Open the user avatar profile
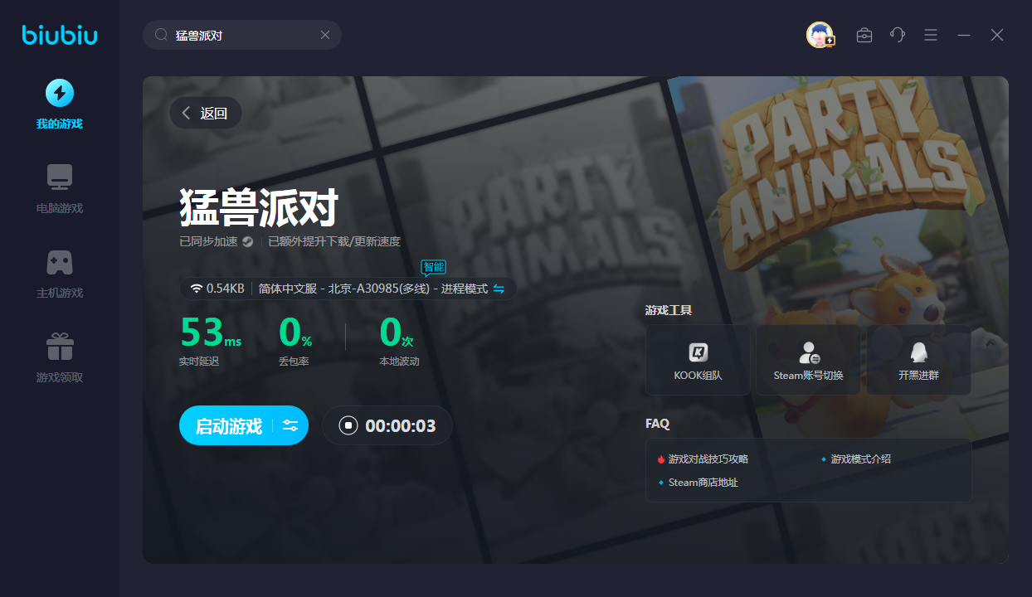Image resolution: width=1032 pixels, height=597 pixels. pos(820,35)
